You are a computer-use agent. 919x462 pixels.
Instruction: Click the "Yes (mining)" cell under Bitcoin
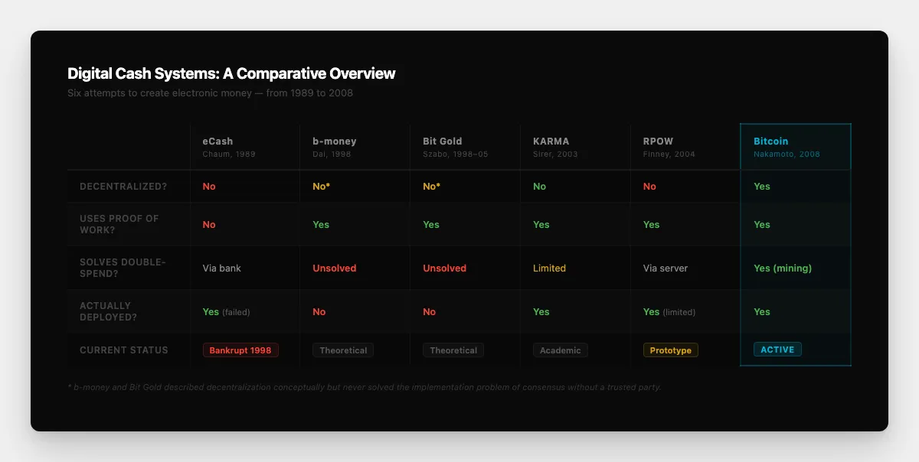pos(783,268)
